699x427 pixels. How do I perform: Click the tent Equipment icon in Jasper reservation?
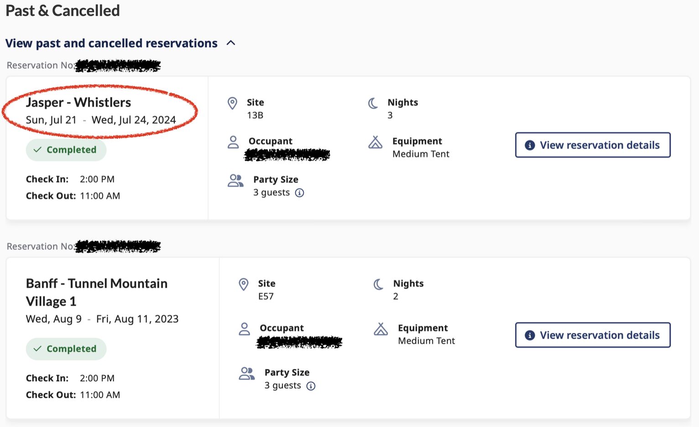point(376,142)
